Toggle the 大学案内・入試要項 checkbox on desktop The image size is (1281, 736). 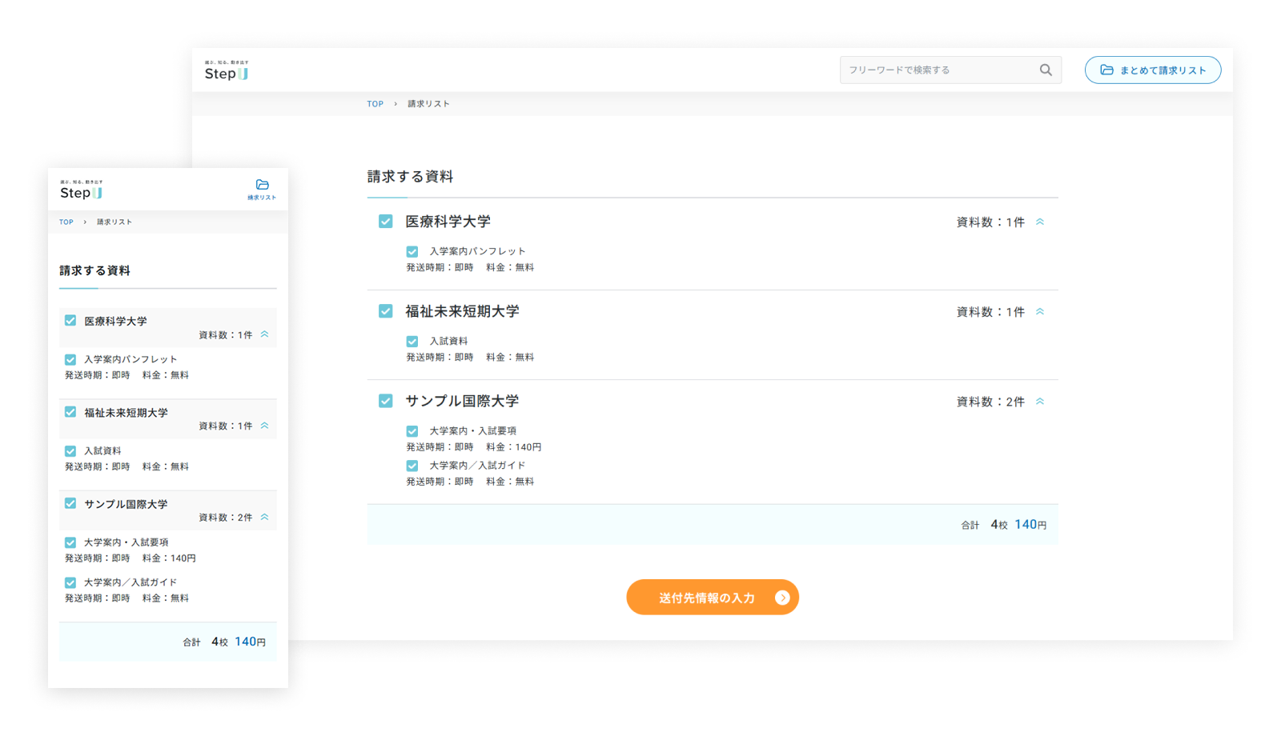(x=412, y=431)
